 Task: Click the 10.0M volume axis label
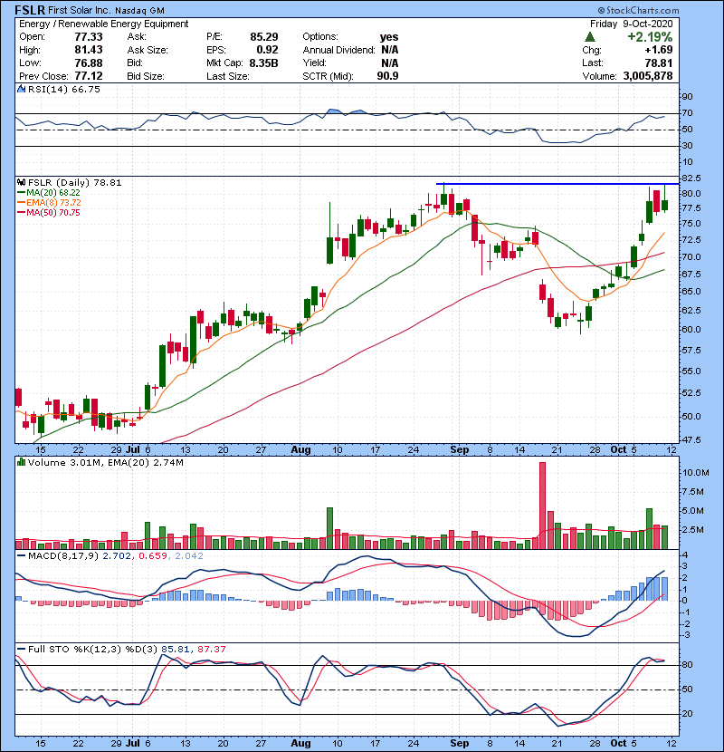tap(695, 472)
